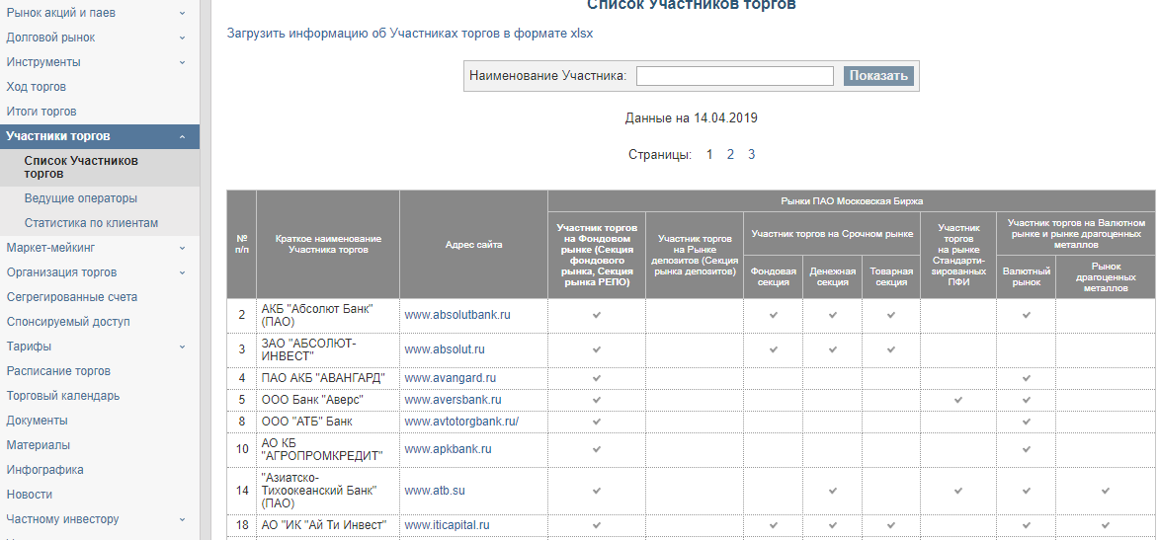Open www.aversbank.ru link
Screen dimensions: 1159x540
coord(454,400)
